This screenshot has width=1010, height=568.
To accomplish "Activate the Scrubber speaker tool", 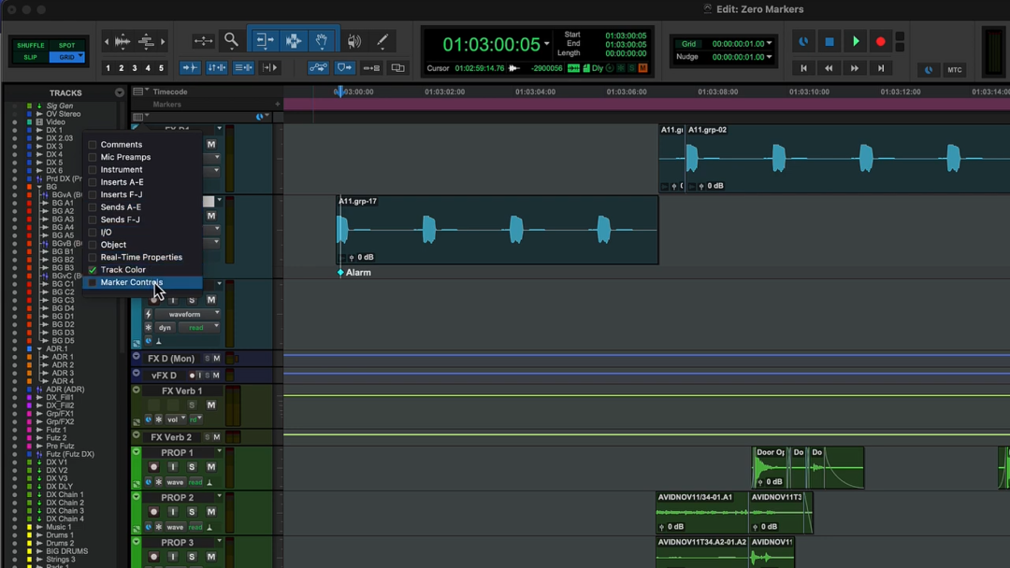I will coord(353,41).
